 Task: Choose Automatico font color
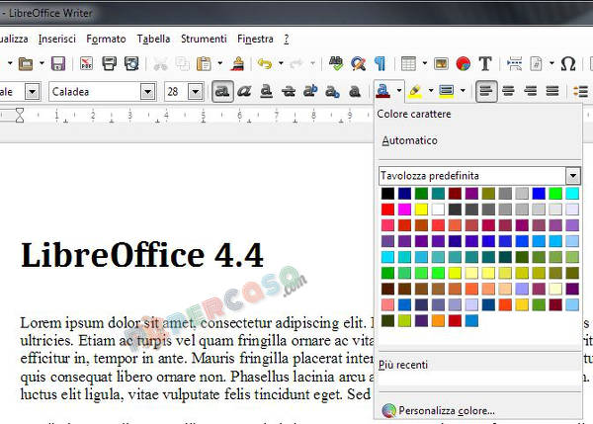(409, 140)
